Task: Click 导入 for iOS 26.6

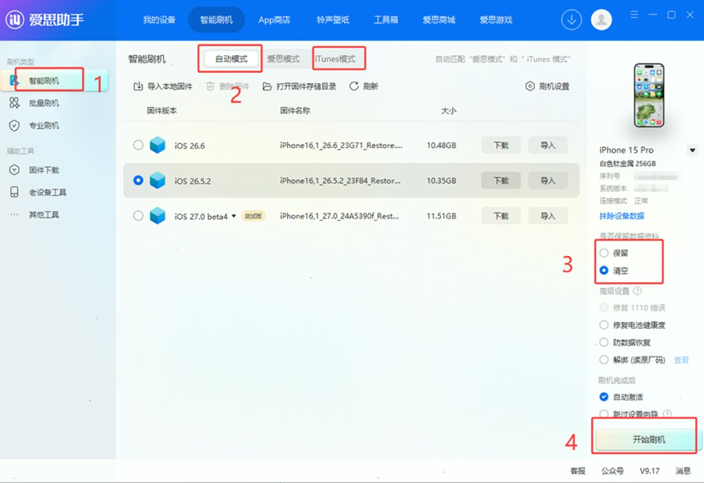Action: pyautogui.click(x=548, y=145)
